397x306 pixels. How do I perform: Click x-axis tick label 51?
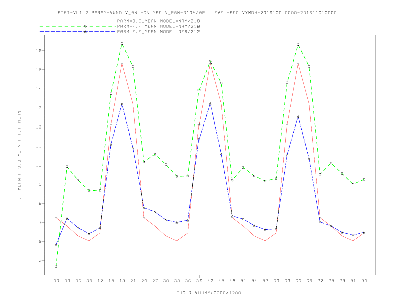243,281
